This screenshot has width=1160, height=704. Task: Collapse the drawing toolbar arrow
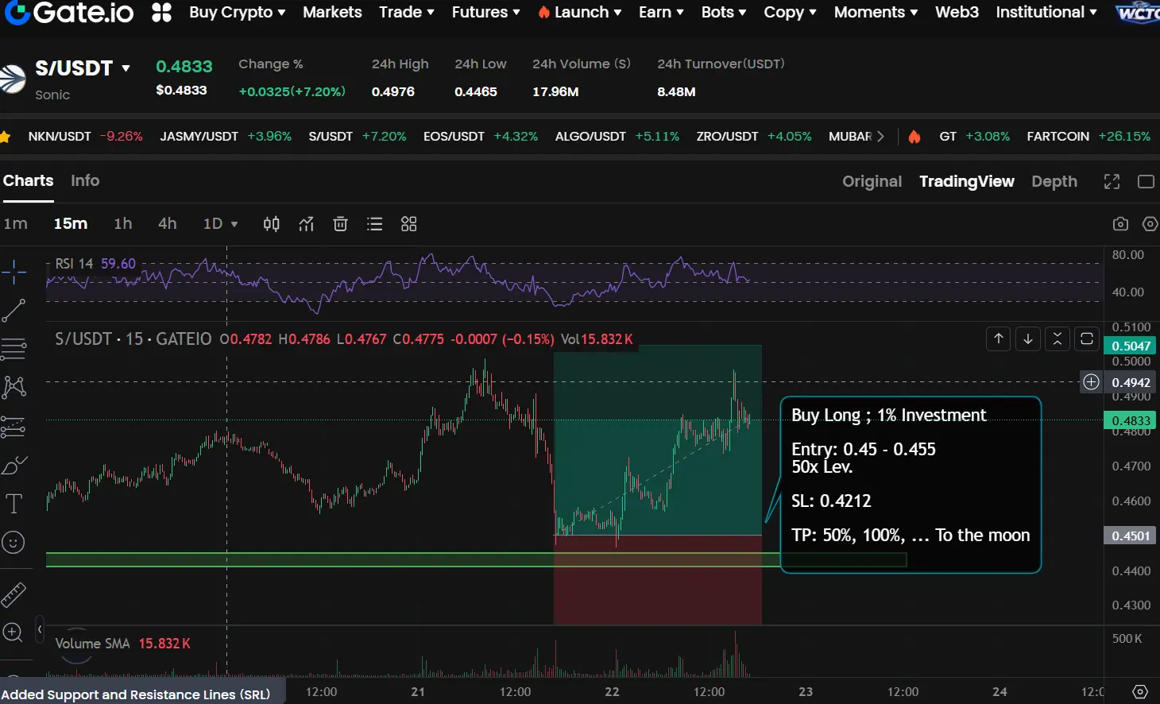[x=40, y=630]
